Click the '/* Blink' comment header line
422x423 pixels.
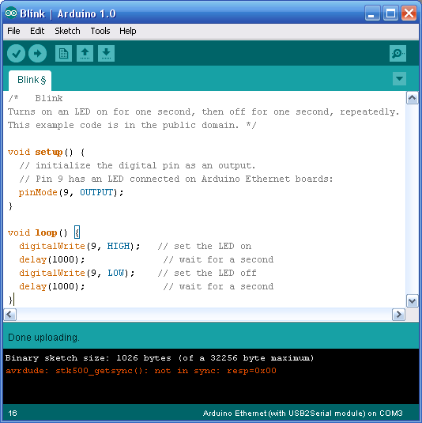(36, 99)
